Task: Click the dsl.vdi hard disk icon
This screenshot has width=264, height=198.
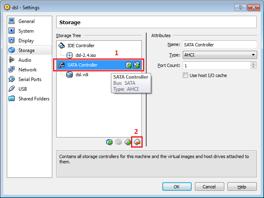Action: 70,75
